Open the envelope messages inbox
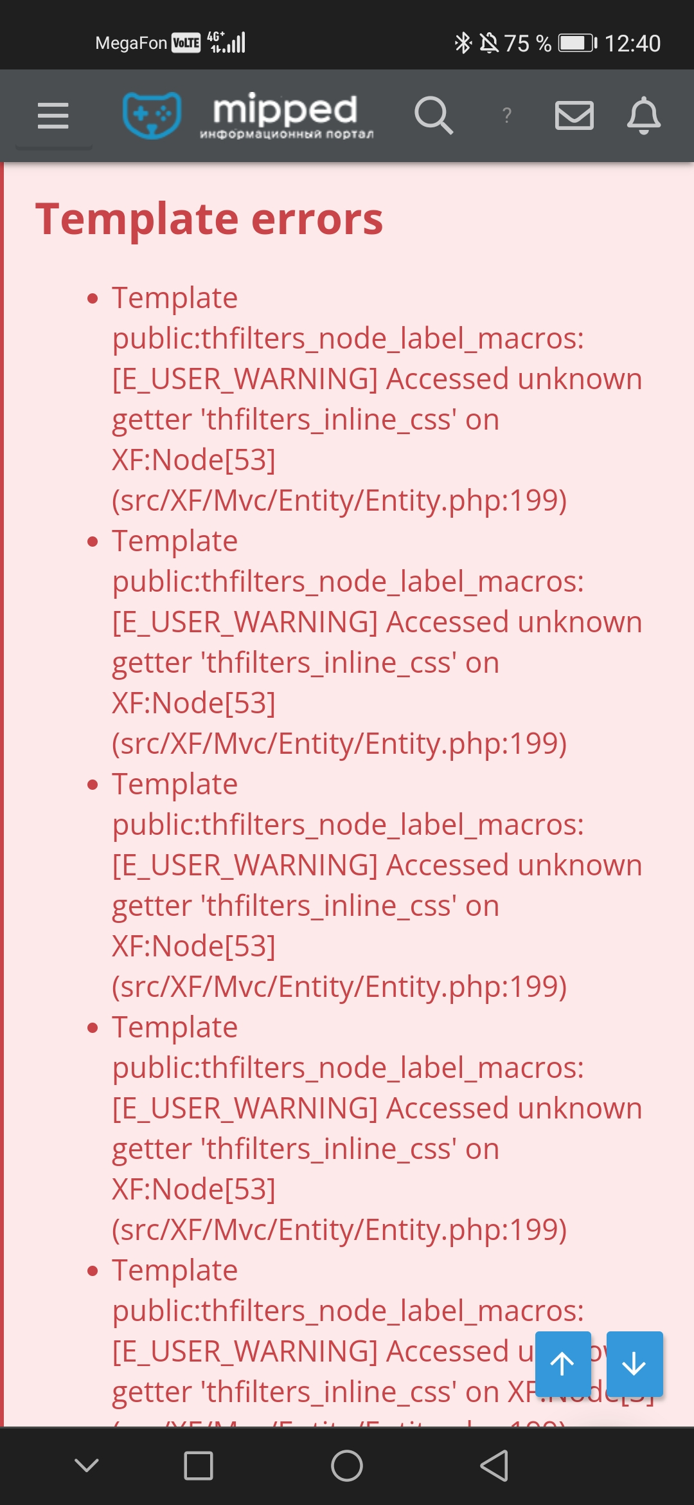Image resolution: width=694 pixels, height=1505 pixels. click(574, 116)
